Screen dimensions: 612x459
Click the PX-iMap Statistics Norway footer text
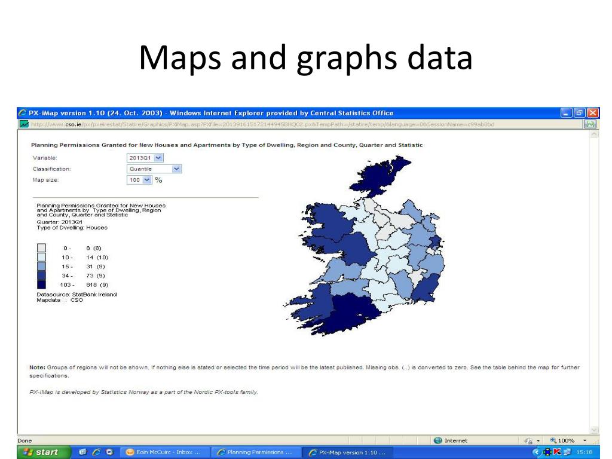point(143,392)
